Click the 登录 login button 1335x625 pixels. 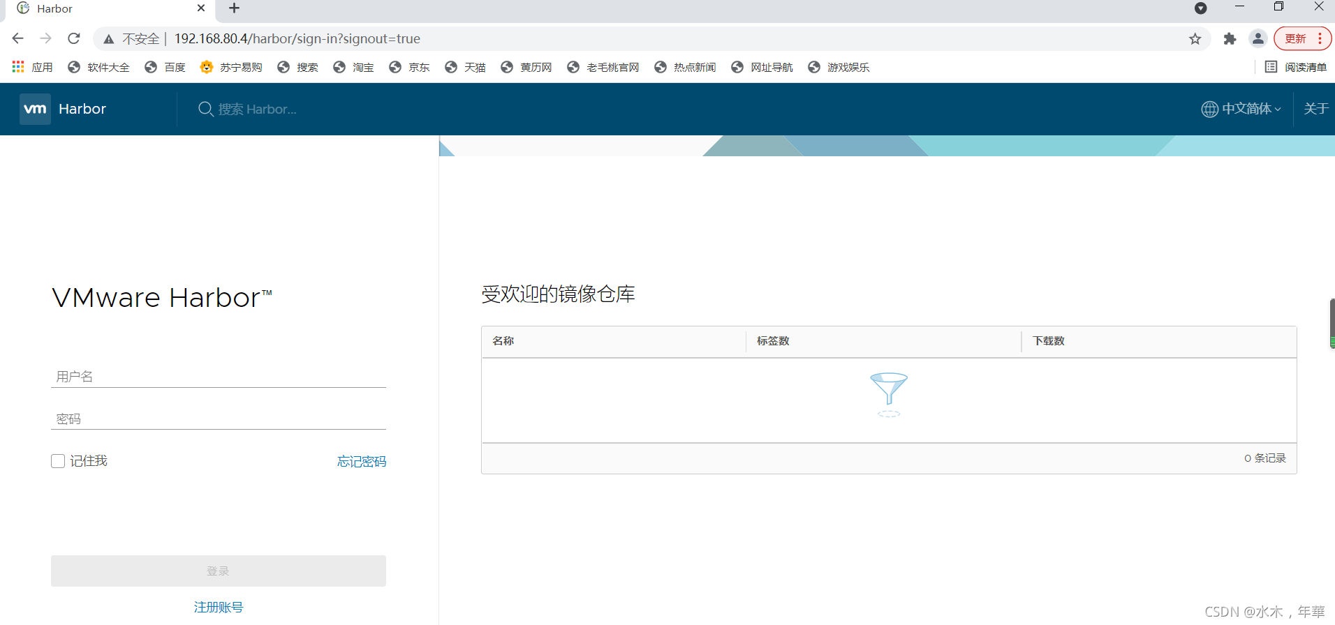coord(219,571)
